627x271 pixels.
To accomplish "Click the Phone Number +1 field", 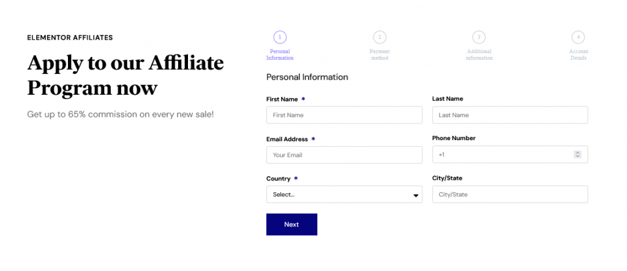I will coord(502,155).
